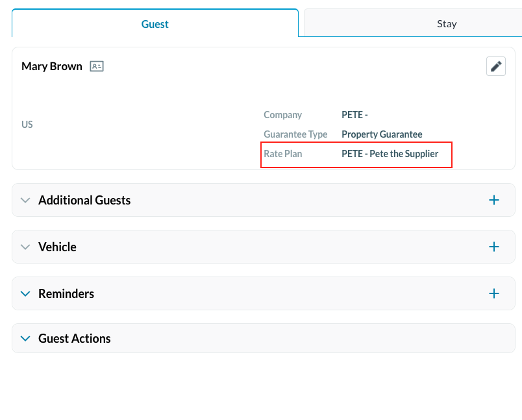This screenshot has width=522, height=420.
Task: Add a reminder using the plus icon
Action: [x=494, y=293]
